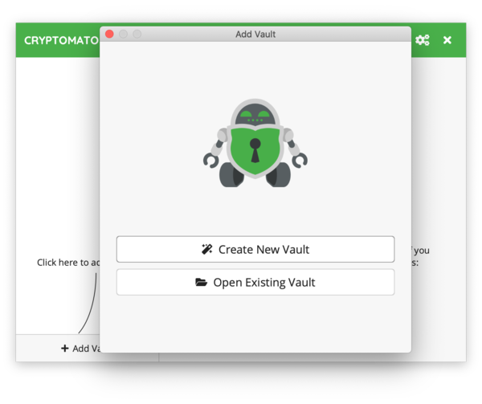Click the Add Vault dialog title text
The height and width of the screenshot is (404, 482).
coord(255,34)
